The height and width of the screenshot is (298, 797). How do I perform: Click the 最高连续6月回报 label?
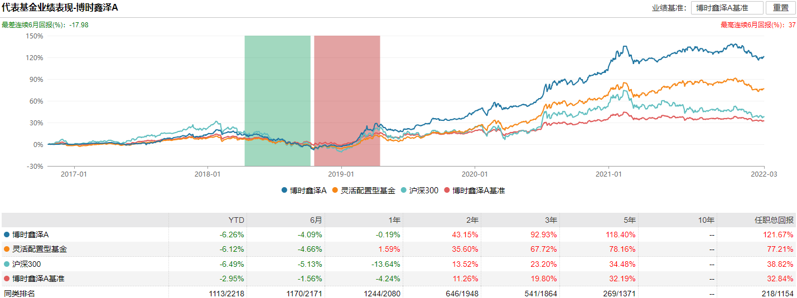753,25
